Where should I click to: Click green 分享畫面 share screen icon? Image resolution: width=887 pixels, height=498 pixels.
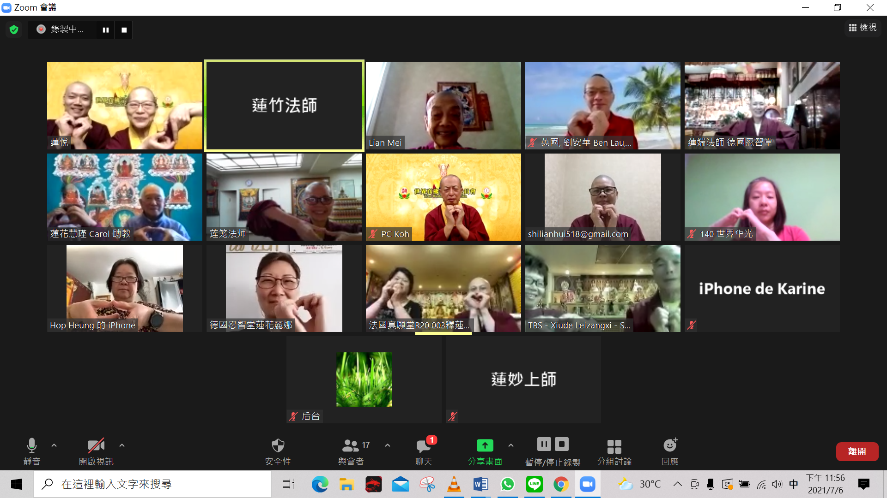[485, 446]
